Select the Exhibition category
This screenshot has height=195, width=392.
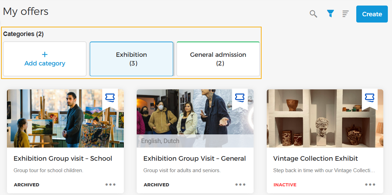[x=131, y=59]
